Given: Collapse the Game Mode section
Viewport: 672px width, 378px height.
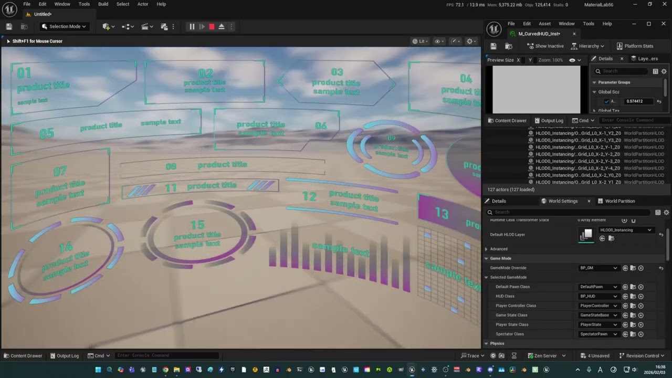Looking at the screenshot, I should click(x=486, y=258).
